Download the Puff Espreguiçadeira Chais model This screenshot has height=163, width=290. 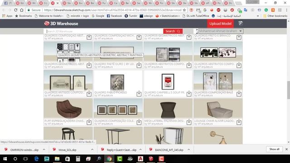[x=89, y=122]
